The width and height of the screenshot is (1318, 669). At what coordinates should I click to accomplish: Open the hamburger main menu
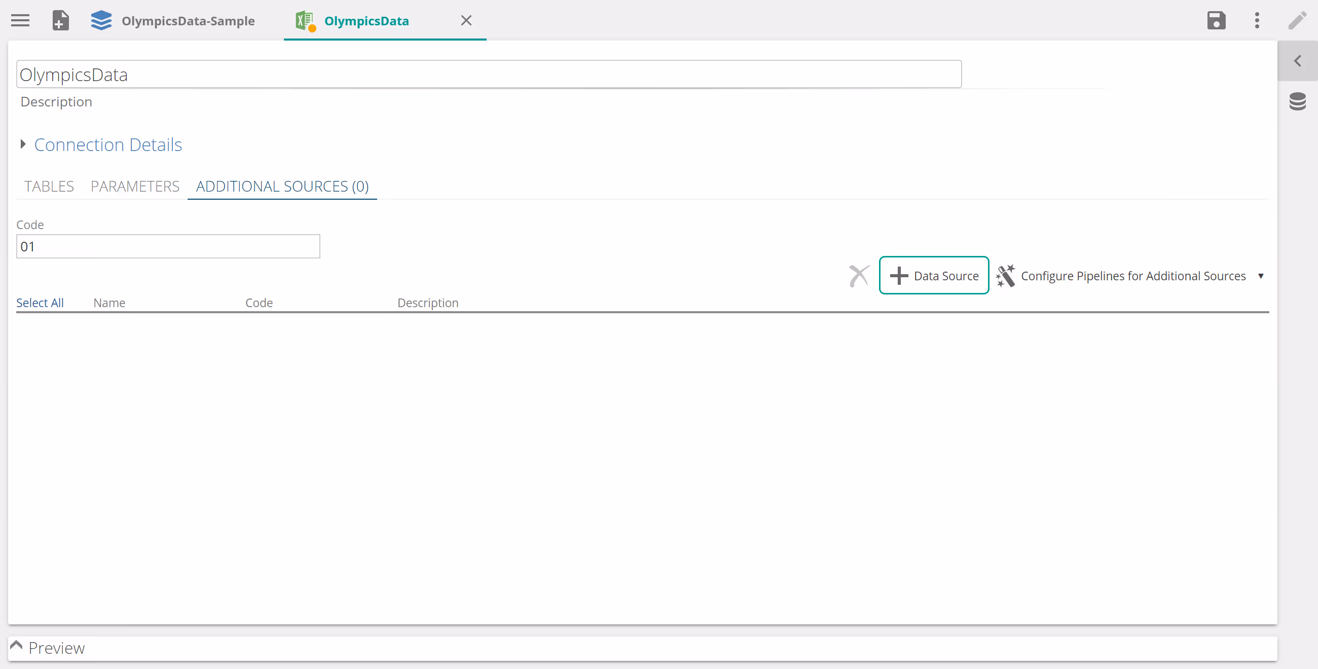[20, 20]
